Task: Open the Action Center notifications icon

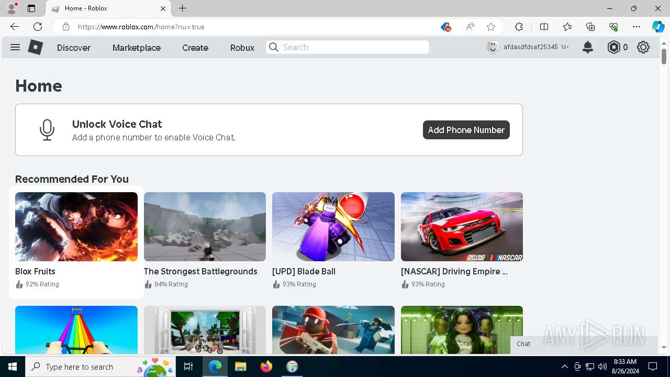Action: [653, 367]
